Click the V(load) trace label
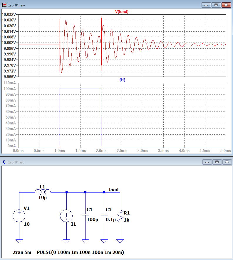233x260 pixels. coord(122,12)
